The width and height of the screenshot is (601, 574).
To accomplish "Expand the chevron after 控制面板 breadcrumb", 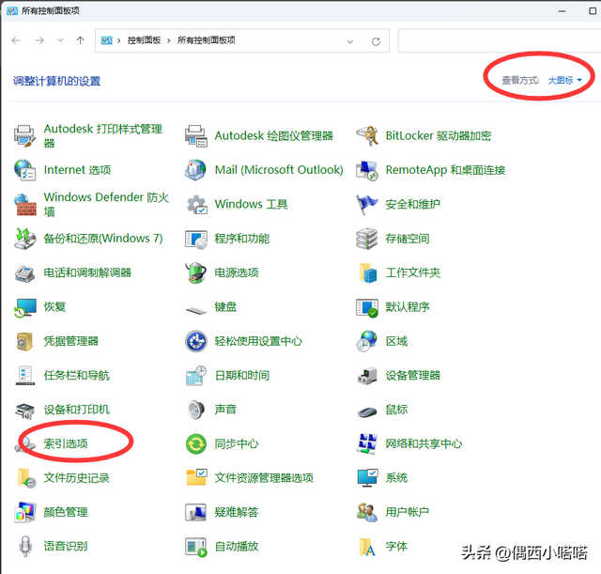I will coord(169,40).
